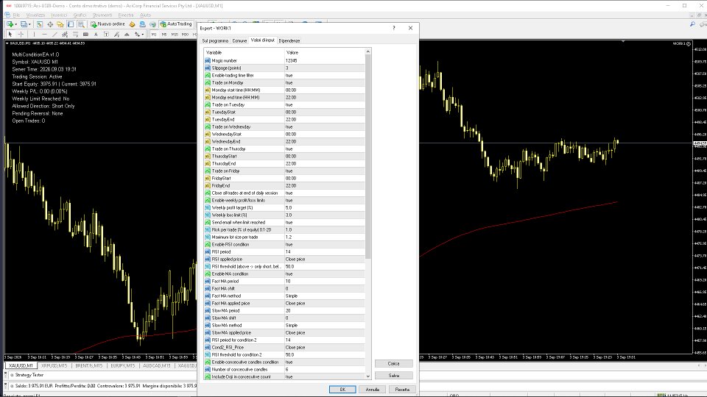Select the crosshair tool
The width and height of the screenshot is (707, 397).
[x=21, y=35]
